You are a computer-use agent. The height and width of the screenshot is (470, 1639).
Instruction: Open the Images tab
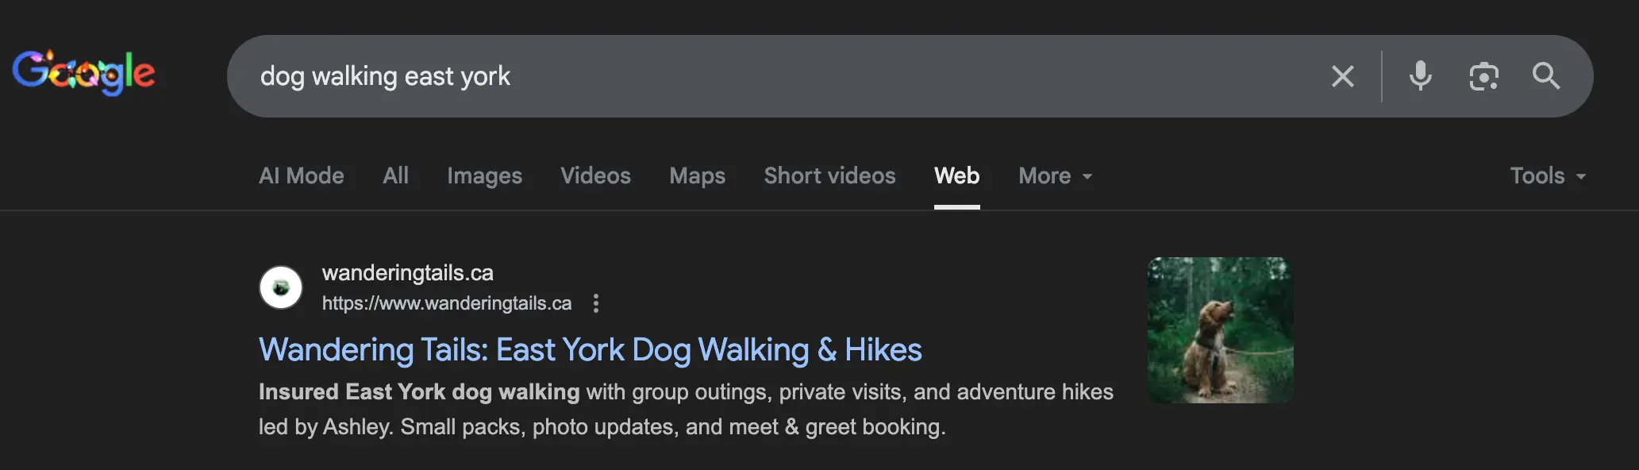(x=484, y=175)
